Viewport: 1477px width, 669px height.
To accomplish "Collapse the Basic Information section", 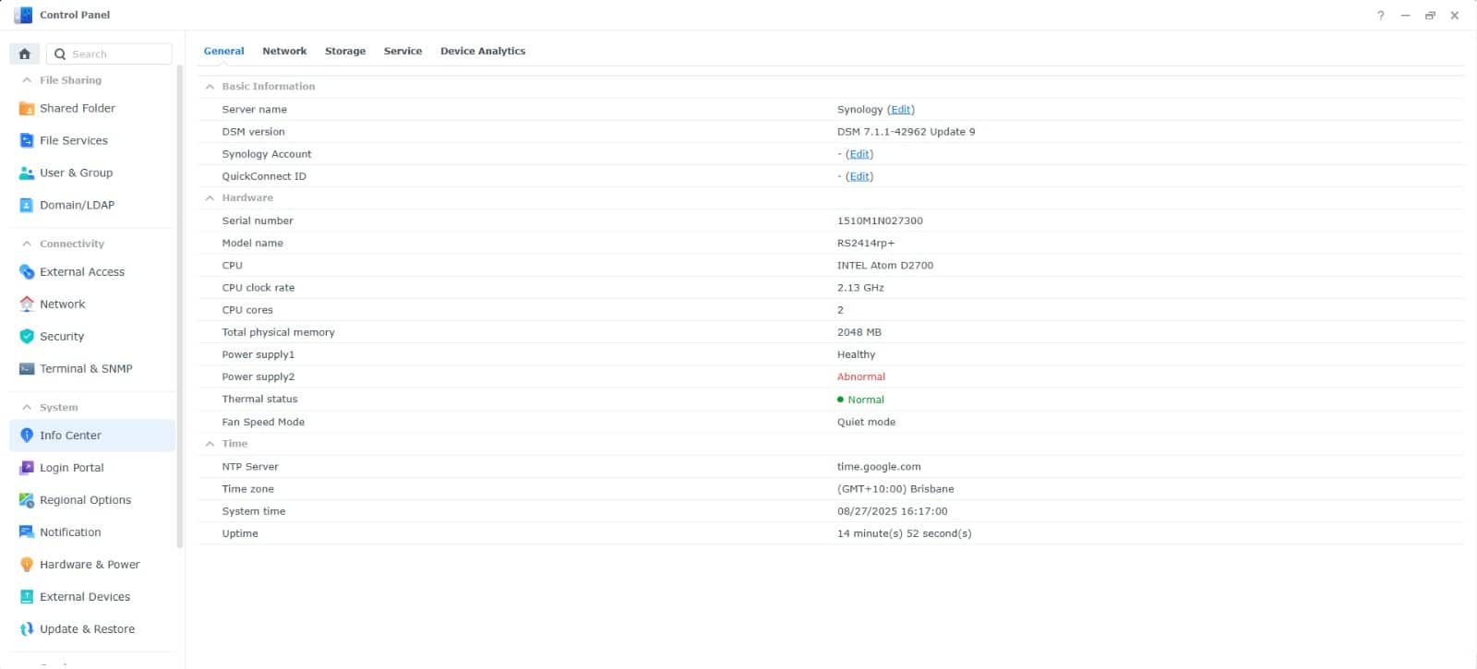I will tap(210, 87).
